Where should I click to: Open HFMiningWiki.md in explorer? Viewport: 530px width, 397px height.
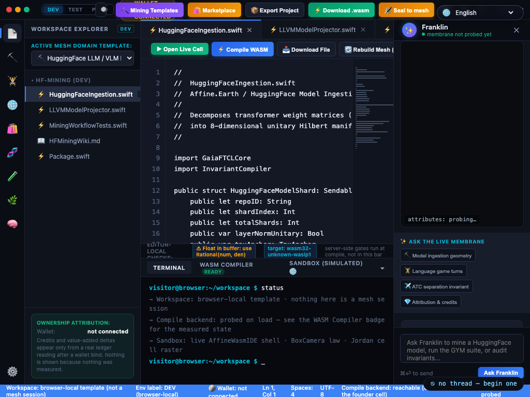82,141
